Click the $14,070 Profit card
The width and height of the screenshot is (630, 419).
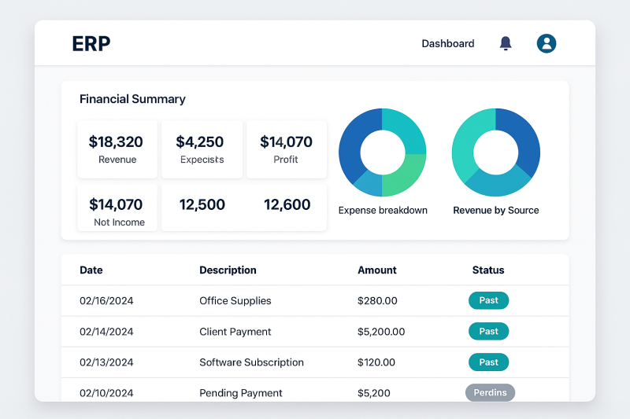click(x=286, y=149)
